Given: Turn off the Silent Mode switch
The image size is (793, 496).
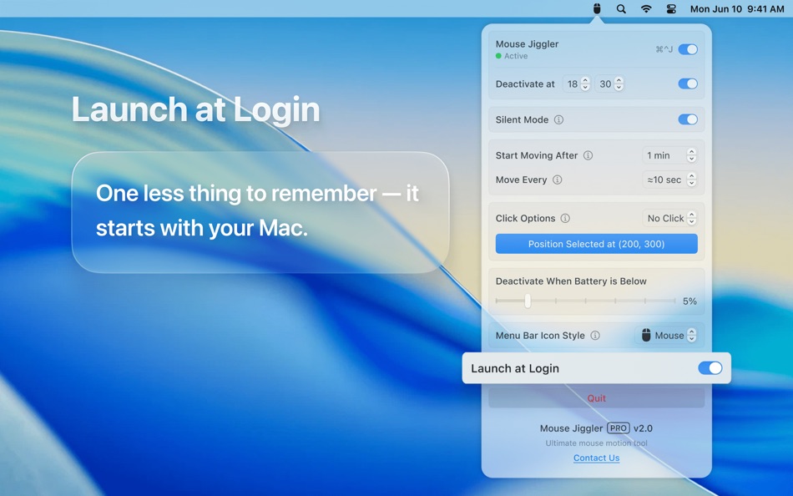Looking at the screenshot, I should (x=688, y=119).
